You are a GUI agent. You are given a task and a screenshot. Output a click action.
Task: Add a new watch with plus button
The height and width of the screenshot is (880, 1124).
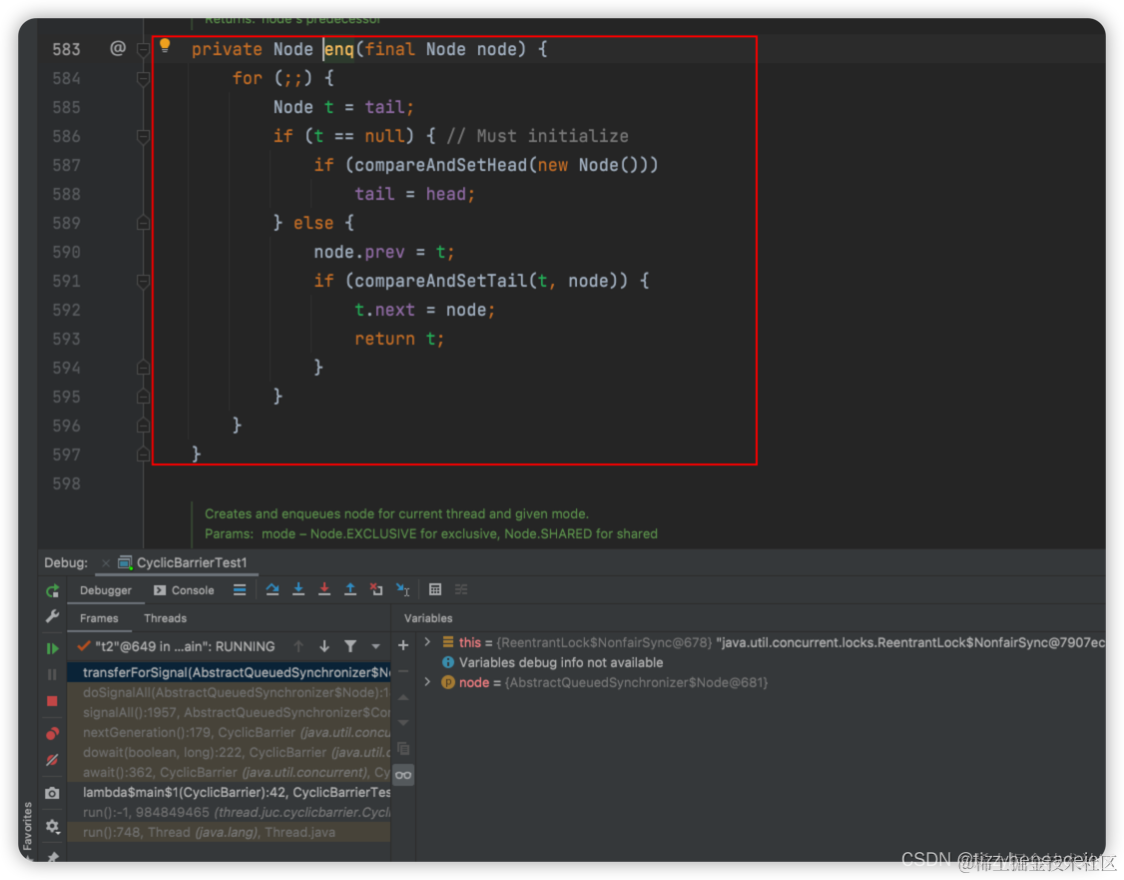click(402, 645)
